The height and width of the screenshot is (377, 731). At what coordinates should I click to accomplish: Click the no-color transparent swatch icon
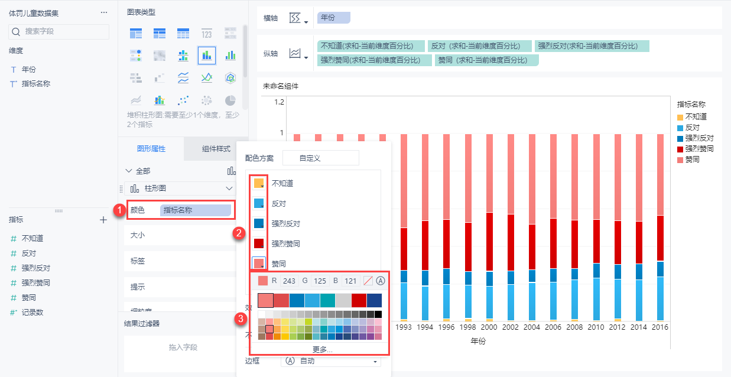pyautogui.click(x=368, y=281)
